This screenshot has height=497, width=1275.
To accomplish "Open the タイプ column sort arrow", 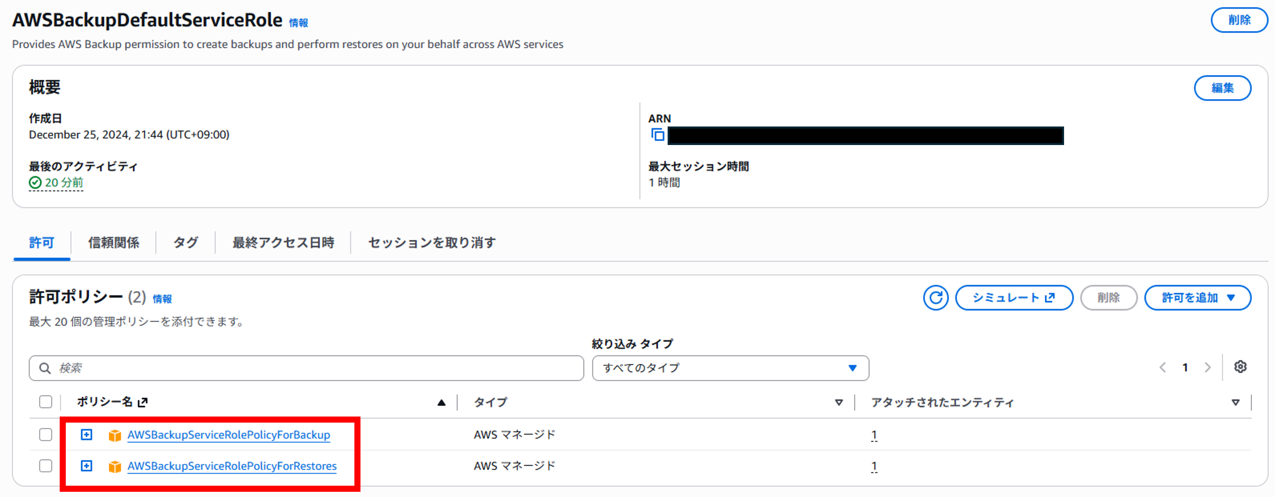I will [x=839, y=403].
